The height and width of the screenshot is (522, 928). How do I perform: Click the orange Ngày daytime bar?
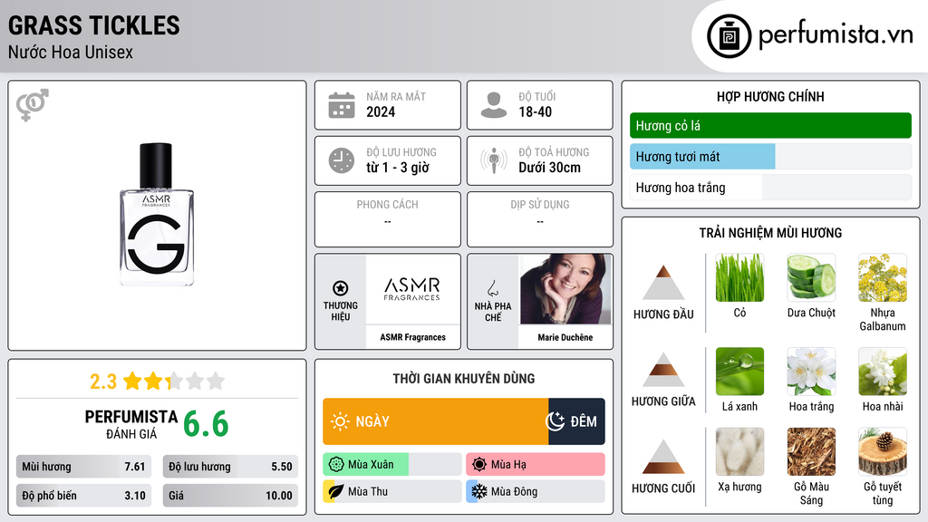click(x=436, y=421)
